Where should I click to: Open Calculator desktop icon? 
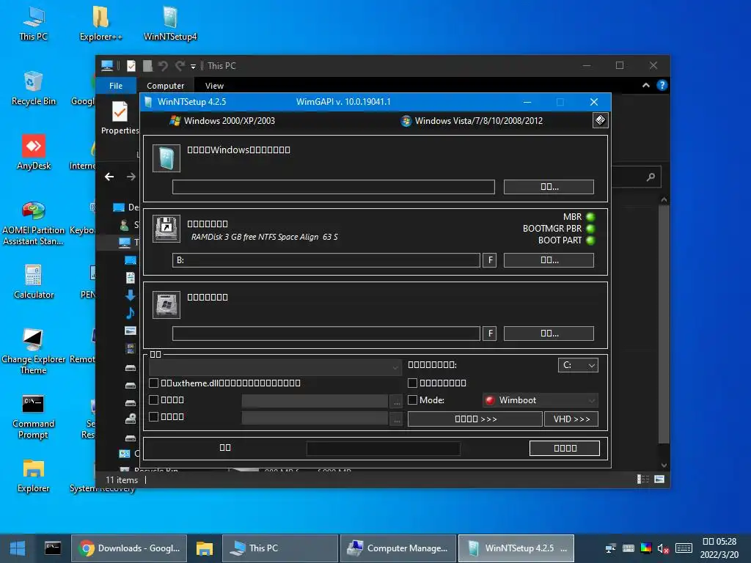[34, 282]
